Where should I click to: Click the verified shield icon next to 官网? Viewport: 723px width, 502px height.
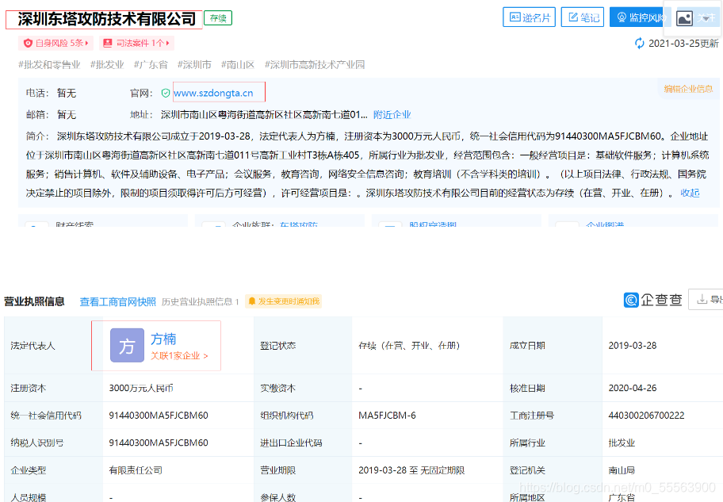(166, 94)
